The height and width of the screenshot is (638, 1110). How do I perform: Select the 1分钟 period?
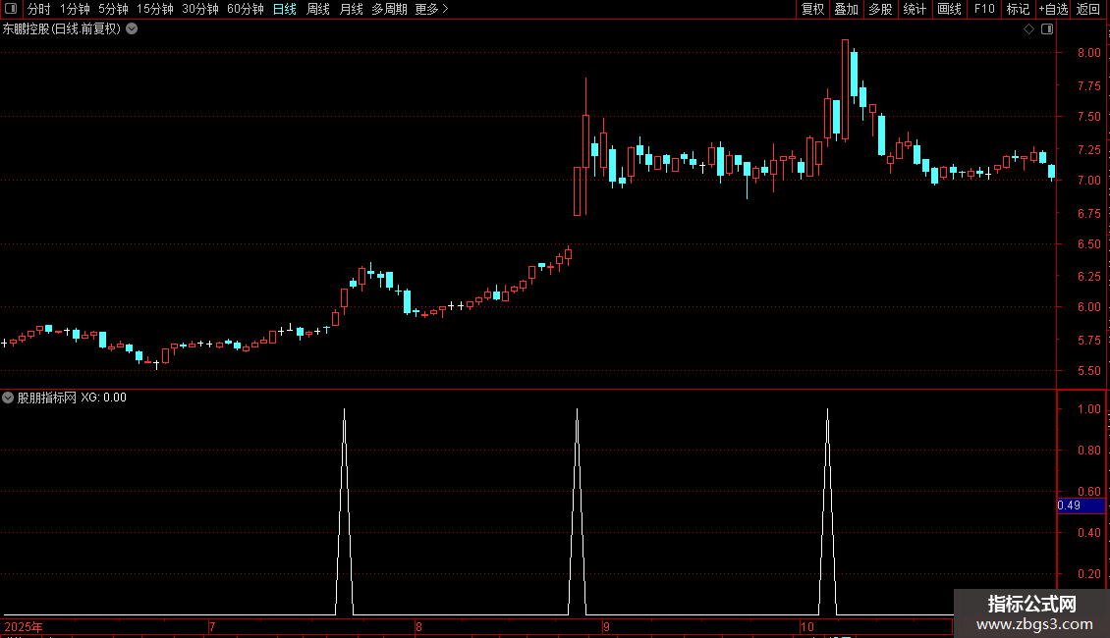coord(75,9)
